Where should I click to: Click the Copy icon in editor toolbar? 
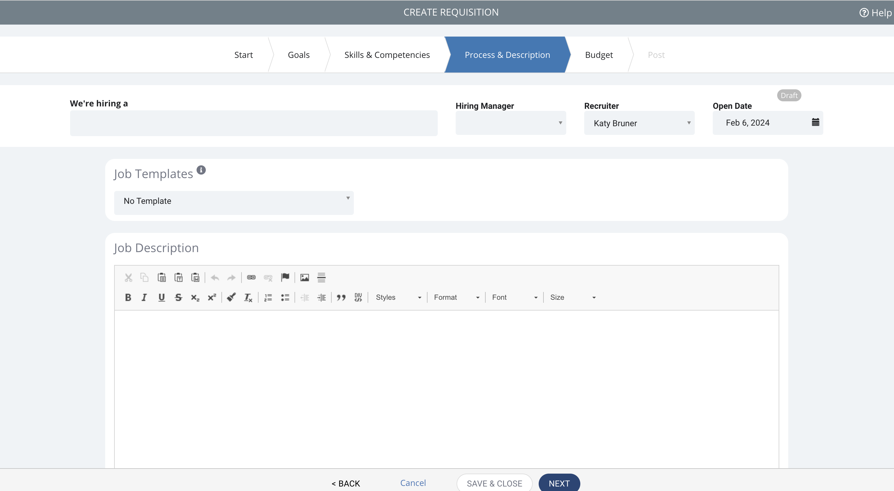click(144, 278)
